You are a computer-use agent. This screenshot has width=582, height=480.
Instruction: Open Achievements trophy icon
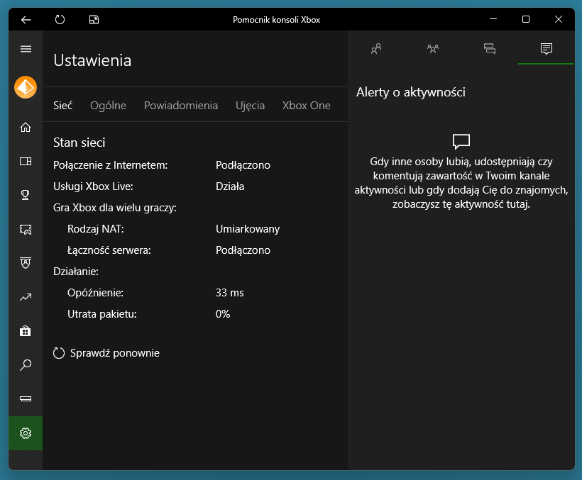[26, 196]
